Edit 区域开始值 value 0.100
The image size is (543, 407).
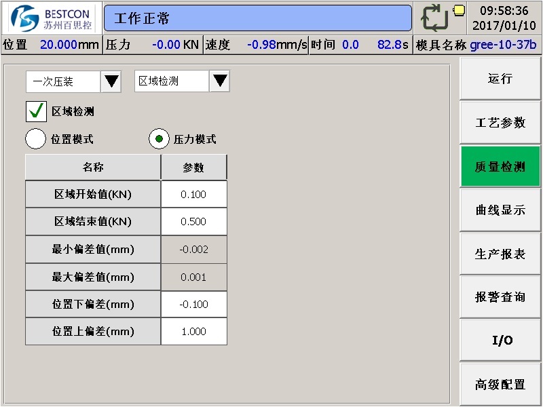194,194
